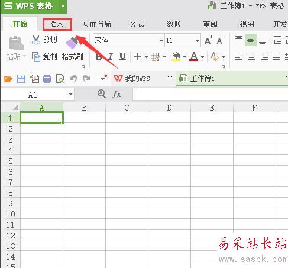Screen dimensions: 288x268
Task: Open the font name 宋体 dropdown
Action: 161,41
